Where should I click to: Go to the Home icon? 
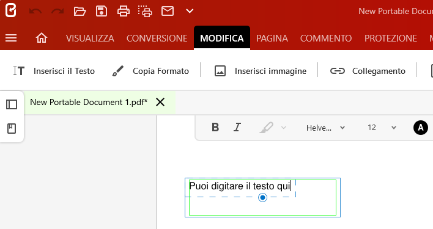tap(42, 38)
